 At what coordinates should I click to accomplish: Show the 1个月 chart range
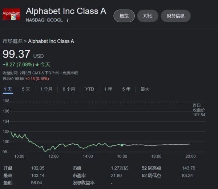[46, 89]
